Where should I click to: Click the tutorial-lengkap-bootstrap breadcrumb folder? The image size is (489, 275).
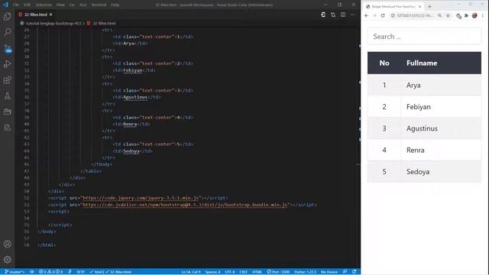pyautogui.click(x=53, y=23)
